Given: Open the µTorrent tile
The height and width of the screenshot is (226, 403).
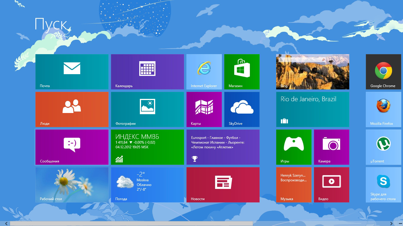Looking at the screenshot, I should click(x=383, y=147).
